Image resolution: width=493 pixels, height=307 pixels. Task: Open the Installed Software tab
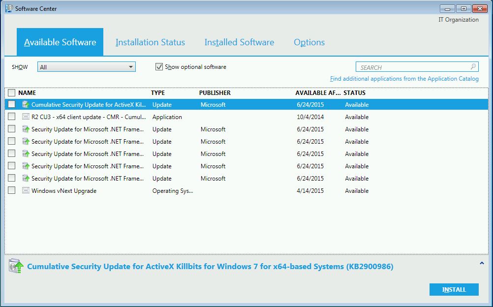point(239,42)
